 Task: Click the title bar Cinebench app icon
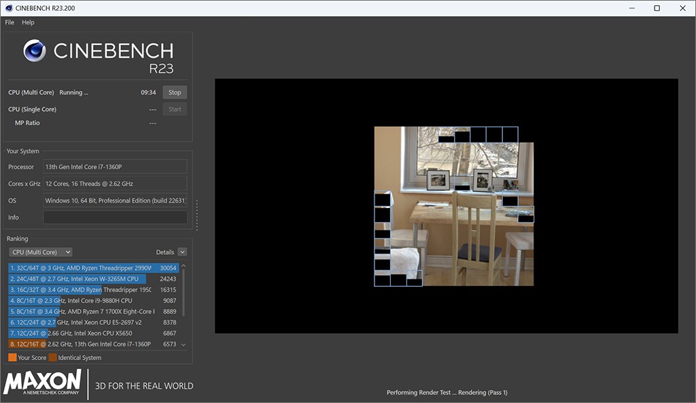click(7, 7)
